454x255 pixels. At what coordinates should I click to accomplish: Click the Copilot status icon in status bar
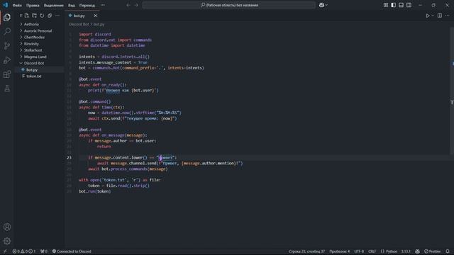[417, 251]
